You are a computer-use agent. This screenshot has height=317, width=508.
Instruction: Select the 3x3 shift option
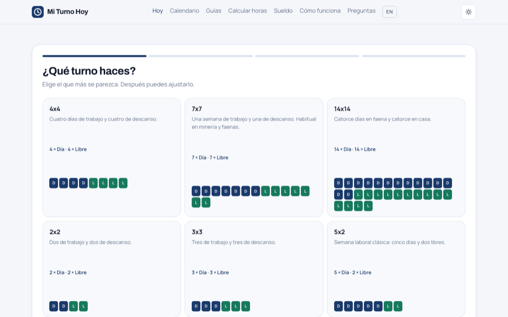254,268
